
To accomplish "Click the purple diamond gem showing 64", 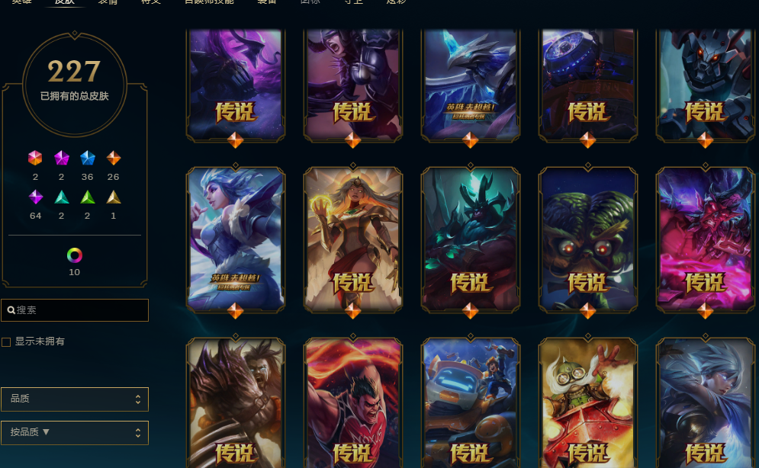I will pyautogui.click(x=36, y=197).
